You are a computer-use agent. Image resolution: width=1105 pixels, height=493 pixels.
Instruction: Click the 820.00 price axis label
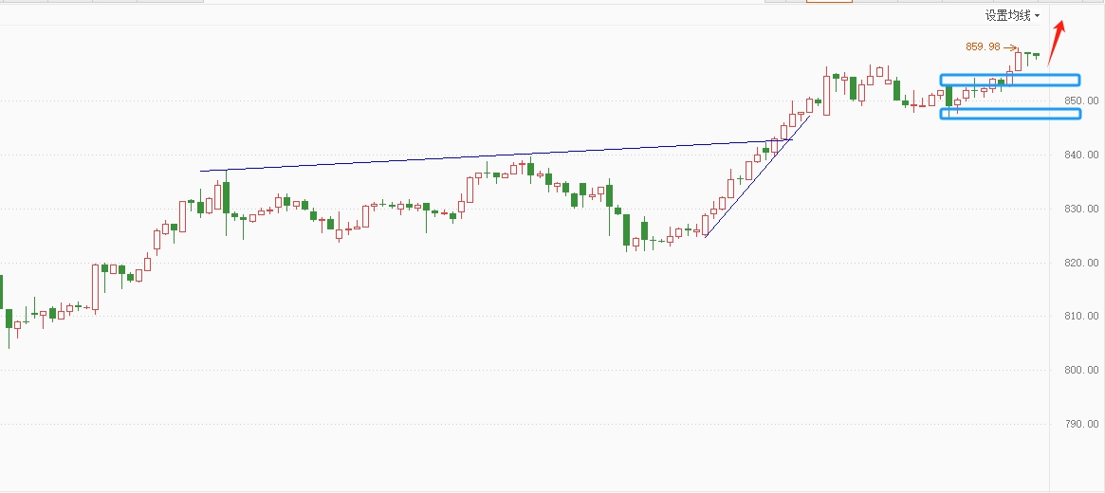(x=1081, y=263)
